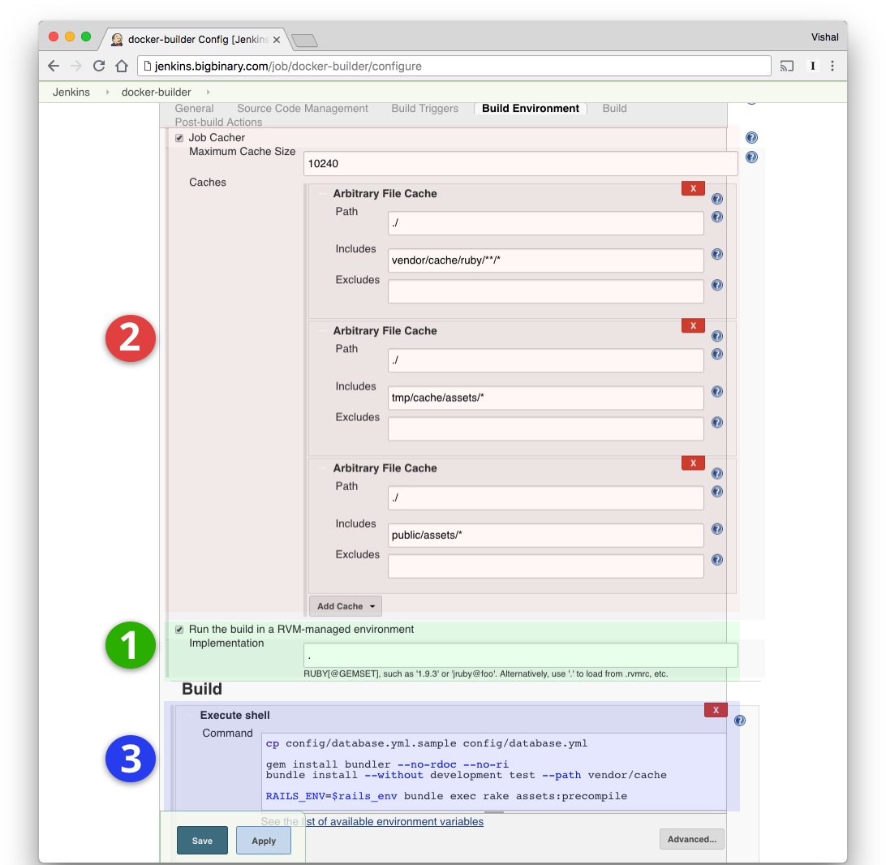Click help icon beside vendor/cache Includes field
The width and height of the screenshot is (886, 865).
click(716, 254)
